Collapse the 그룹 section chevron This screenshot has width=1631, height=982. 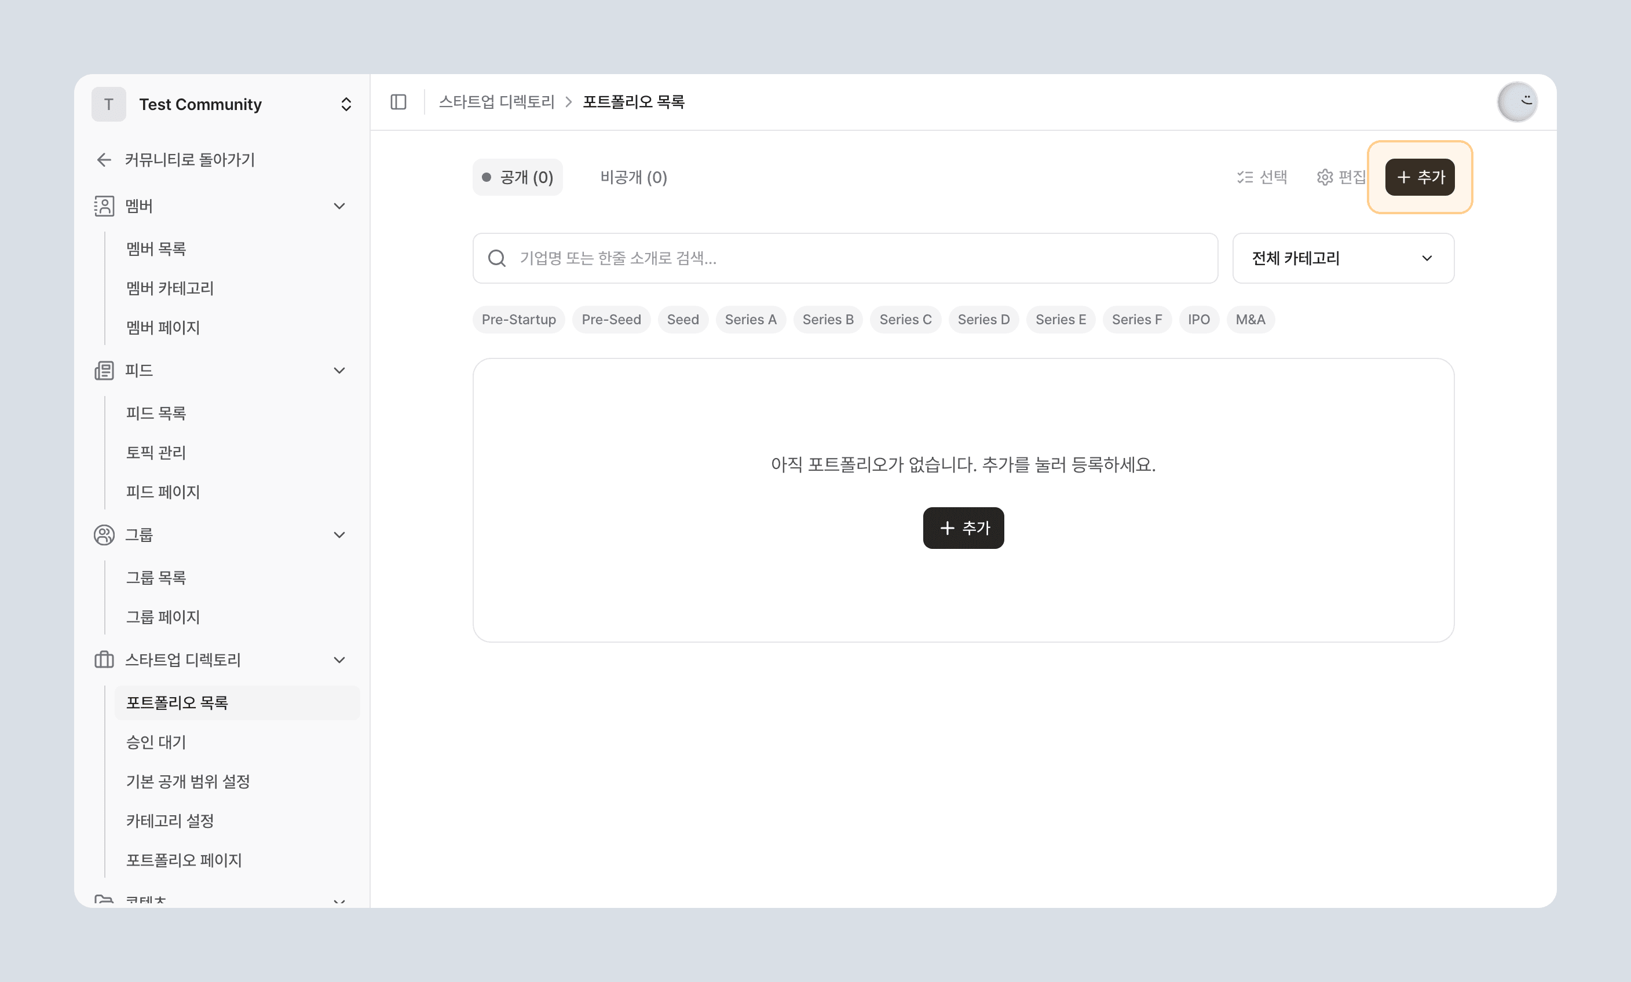pyautogui.click(x=339, y=534)
